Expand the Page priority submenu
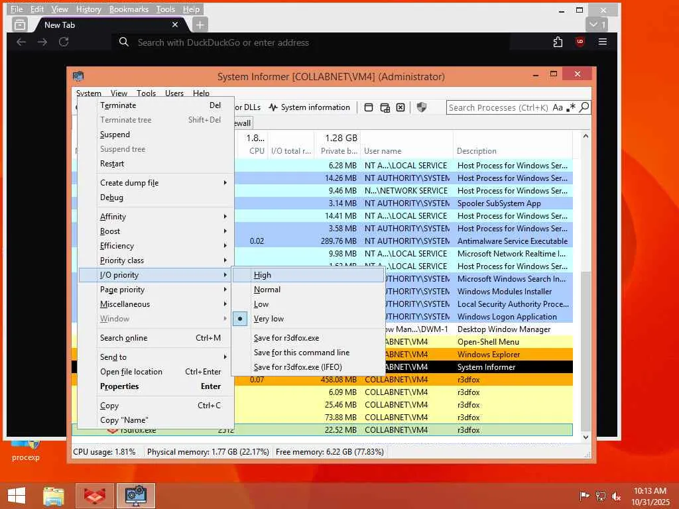The width and height of the screenshot is (679, 509). coord(156,290)
